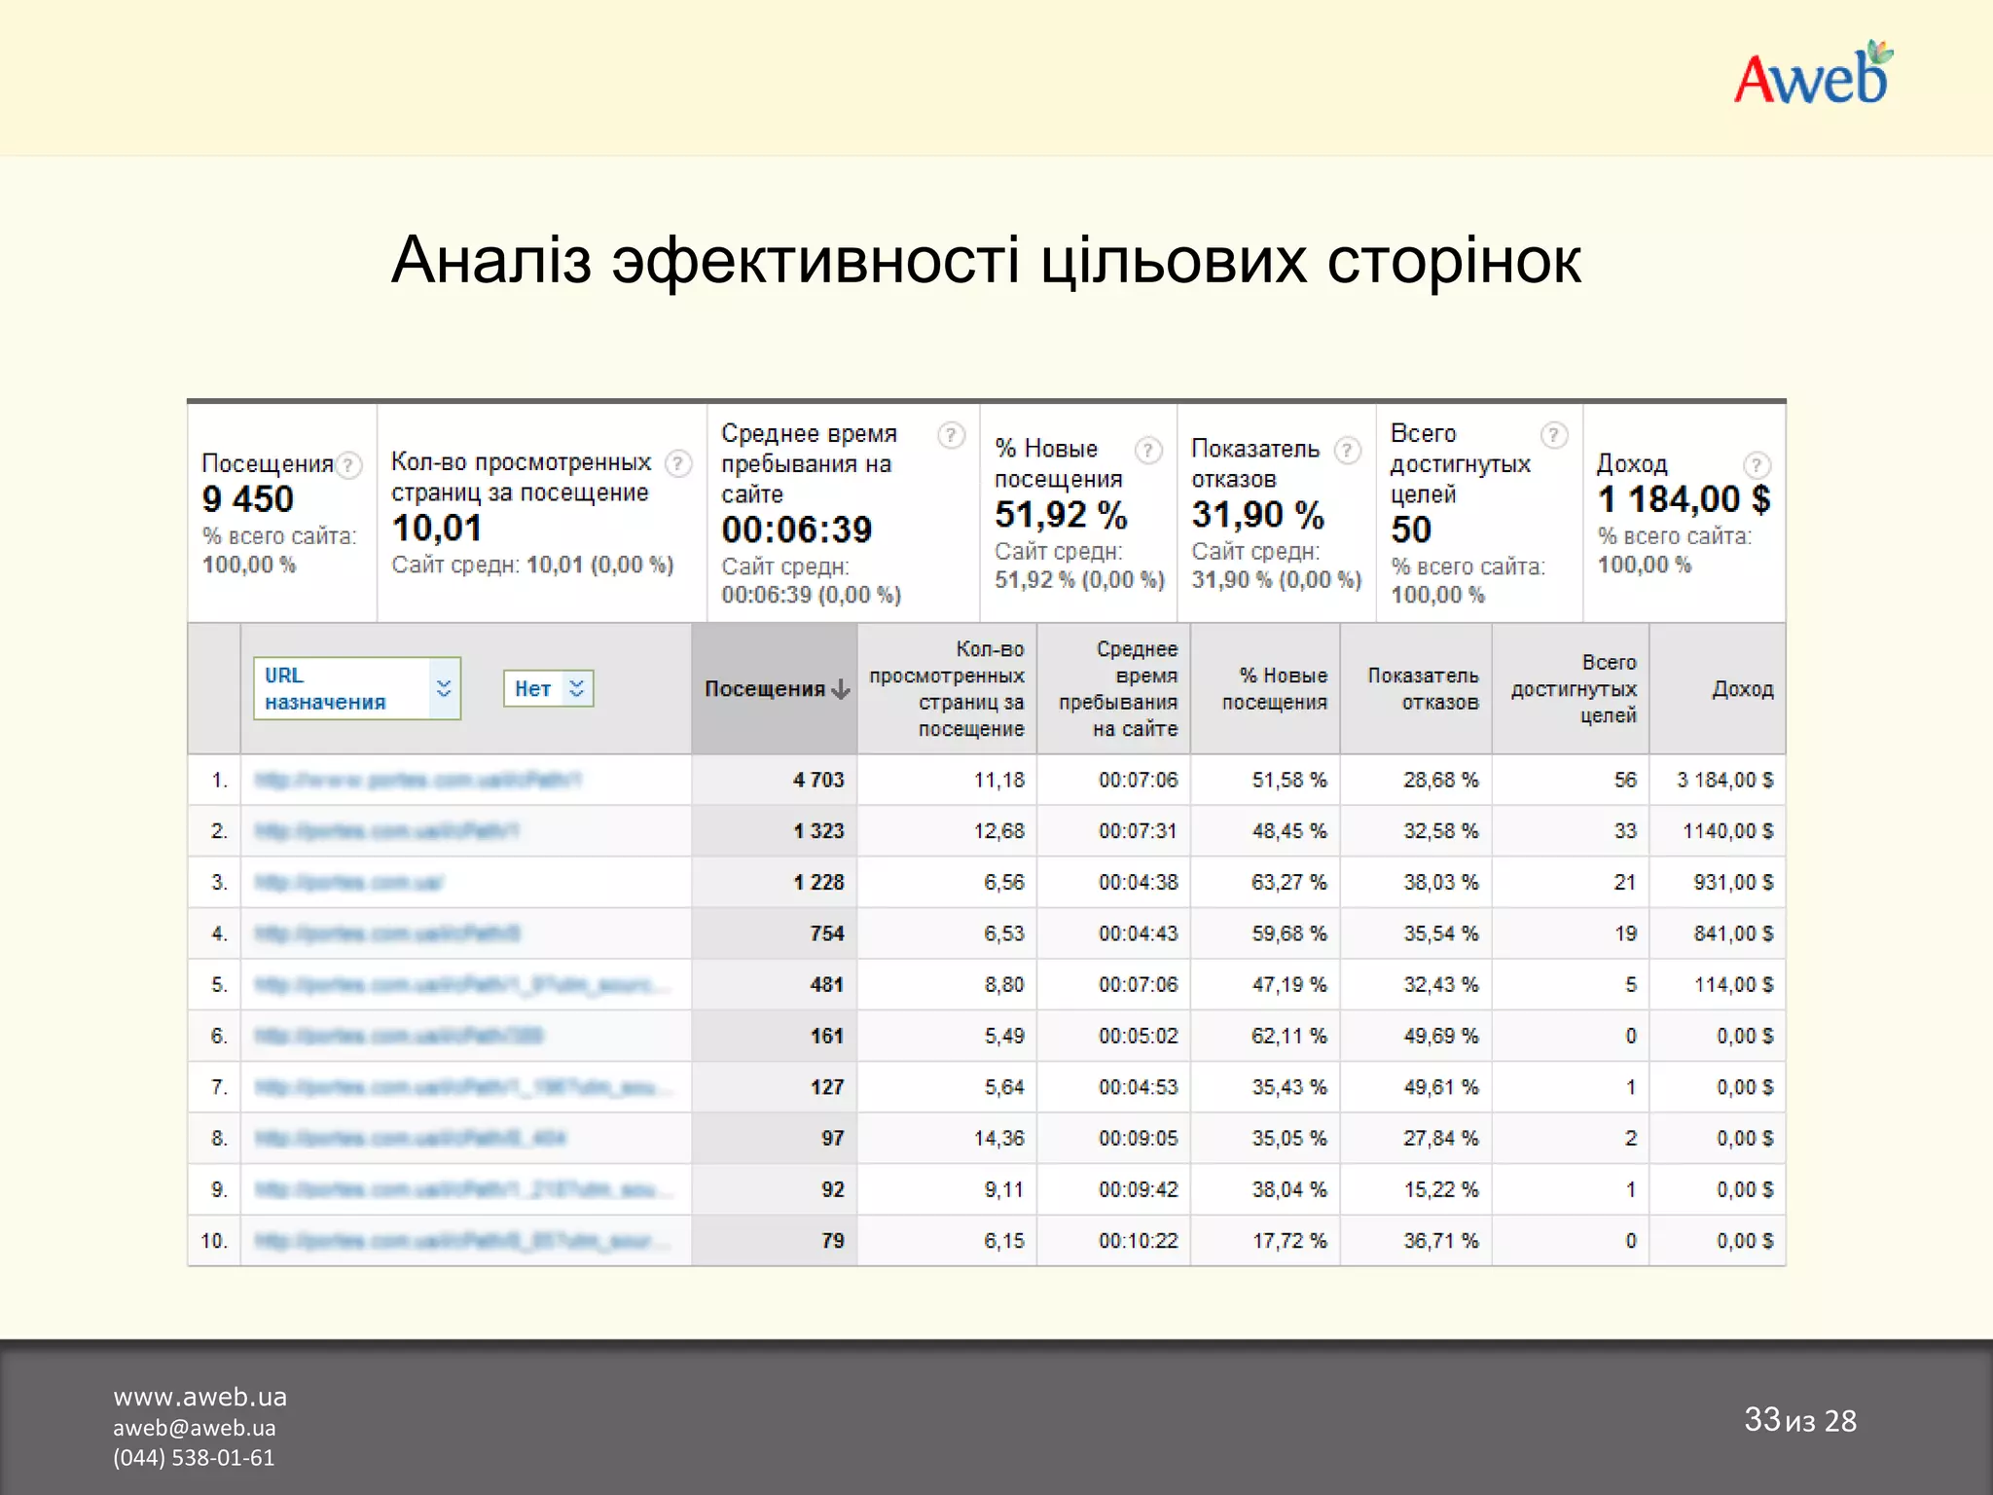Show the Доход metric help icon
1993x1495 pixels.
pyautogui.click(x=1757, y=465)
